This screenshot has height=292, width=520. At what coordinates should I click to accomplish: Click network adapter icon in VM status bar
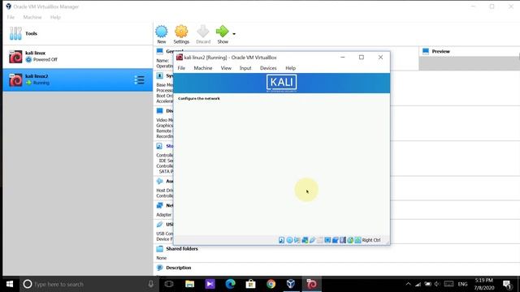click(x=305, y=240)
